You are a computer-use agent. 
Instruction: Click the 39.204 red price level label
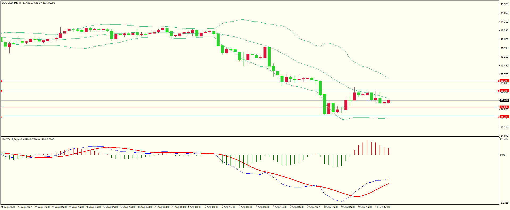504,81
